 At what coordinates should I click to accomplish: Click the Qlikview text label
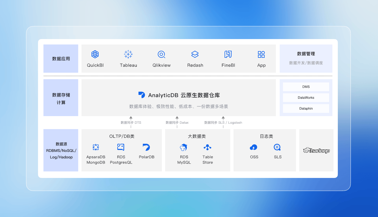(x=162, y=65)
